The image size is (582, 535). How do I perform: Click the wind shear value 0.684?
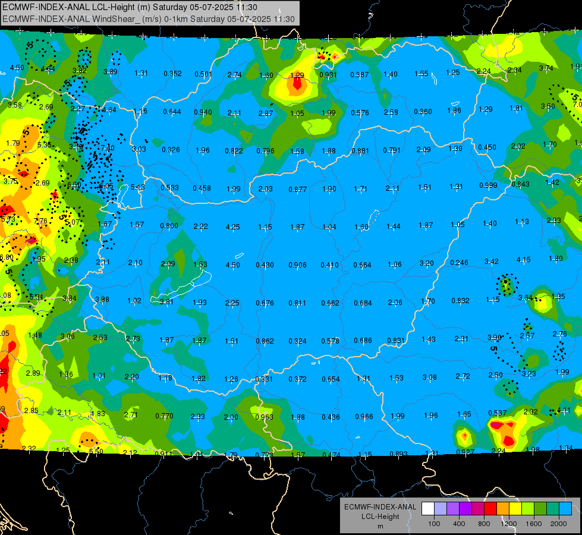pos(363,303)
